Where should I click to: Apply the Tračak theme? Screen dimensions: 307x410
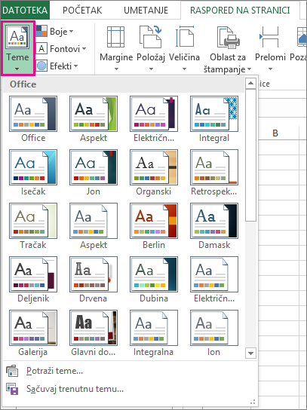(x=33, y=225)
